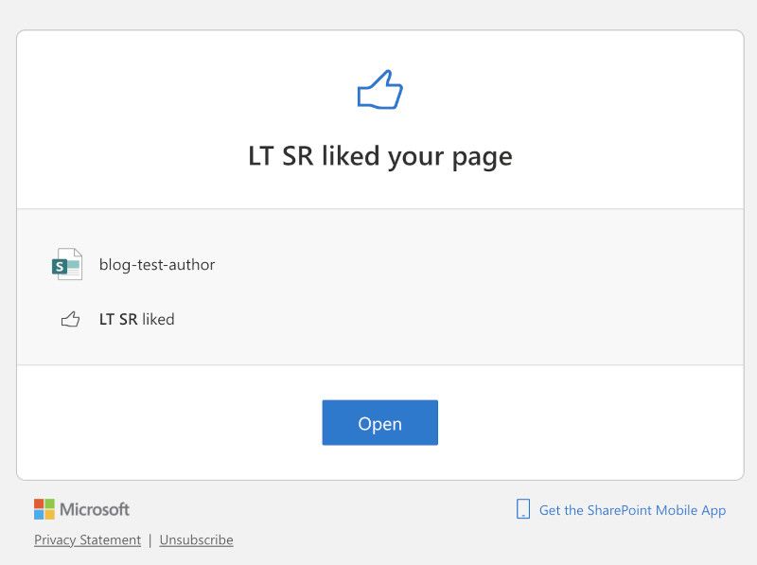Click the word 'App' in footer link
757x565 pixels.
coord(713,510)
